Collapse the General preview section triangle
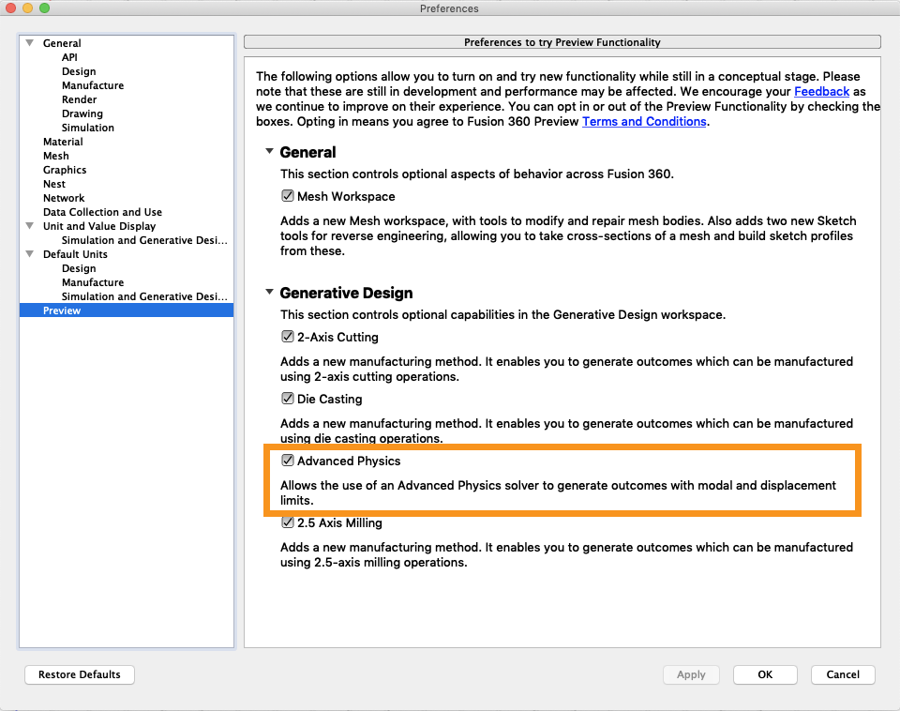Screen dimensions: 900x711 click(x=269, y=152)
